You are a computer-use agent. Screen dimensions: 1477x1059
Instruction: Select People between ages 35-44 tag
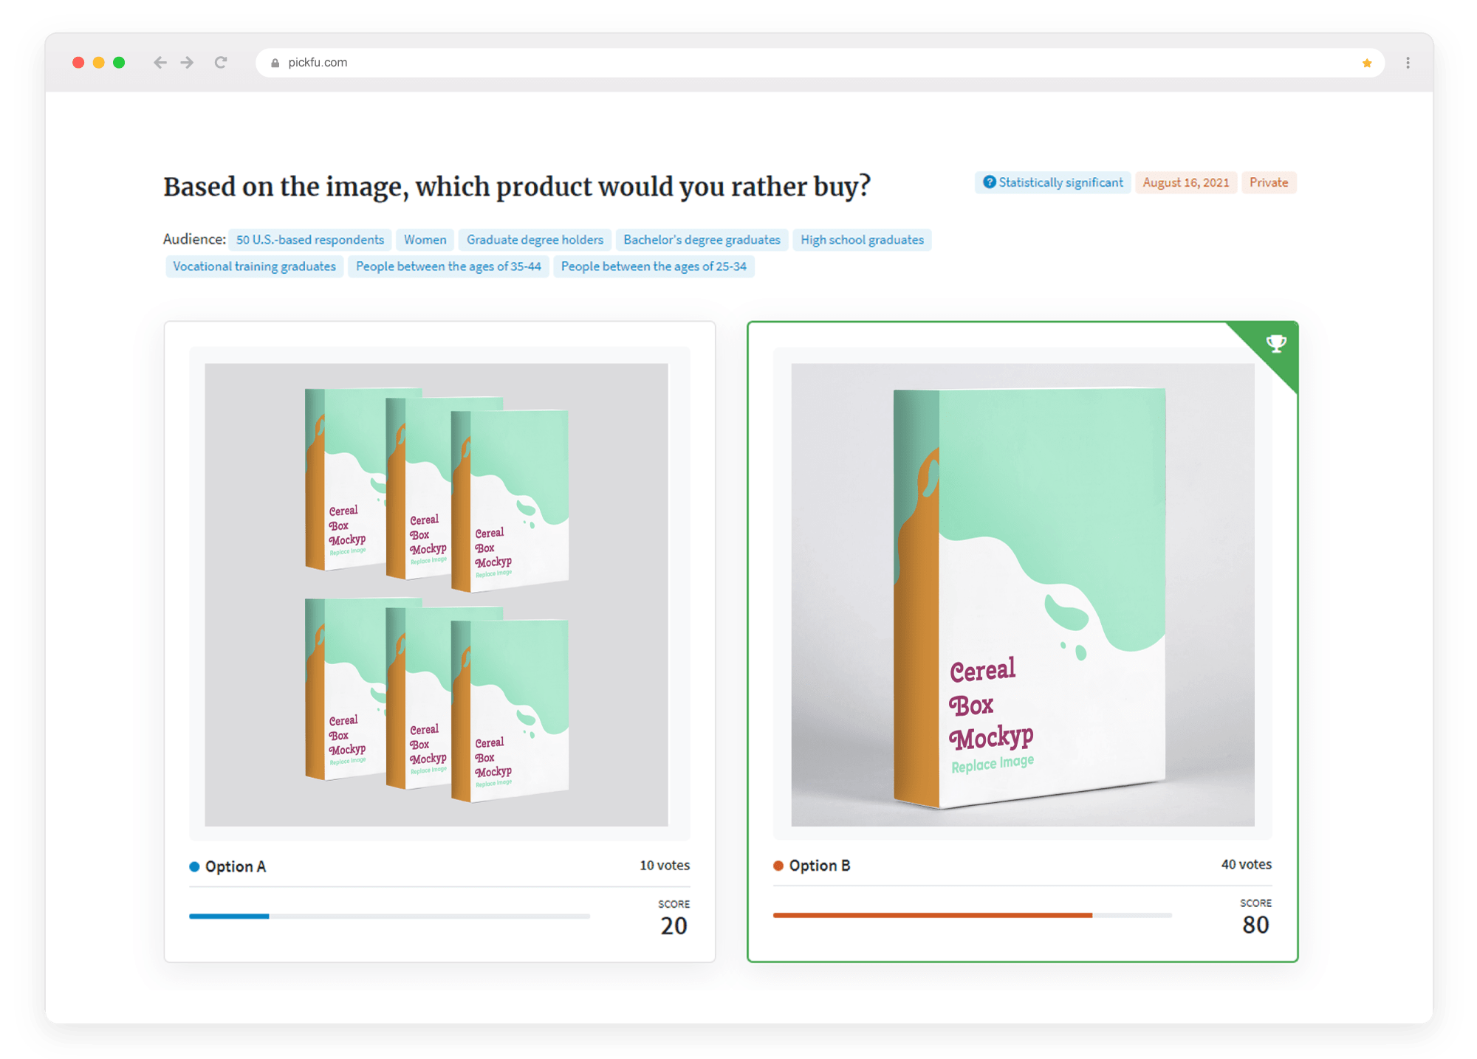coord(448,266)
